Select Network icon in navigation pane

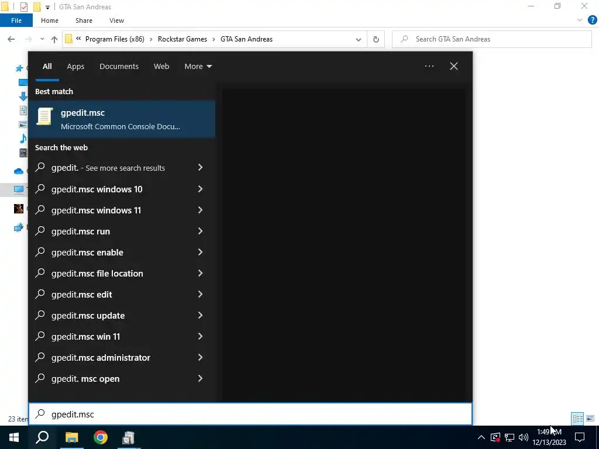pos(18,228)
